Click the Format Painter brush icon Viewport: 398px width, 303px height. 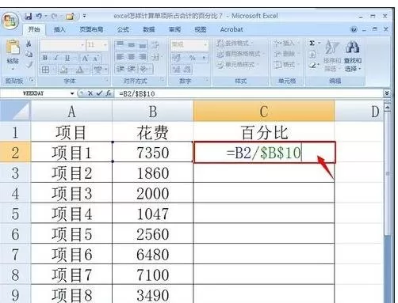tap(29, 64)
